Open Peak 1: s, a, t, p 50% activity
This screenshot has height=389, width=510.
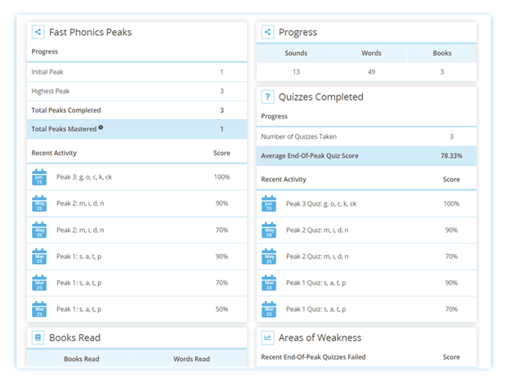tap(79, 309)
